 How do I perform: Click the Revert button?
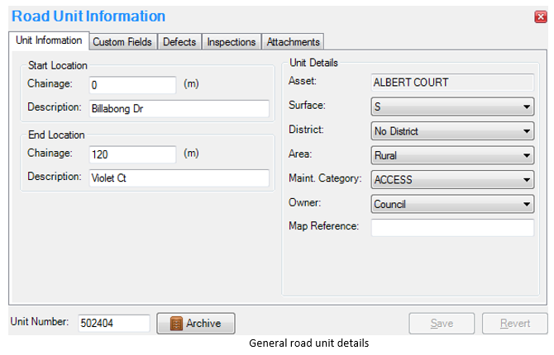515,324
